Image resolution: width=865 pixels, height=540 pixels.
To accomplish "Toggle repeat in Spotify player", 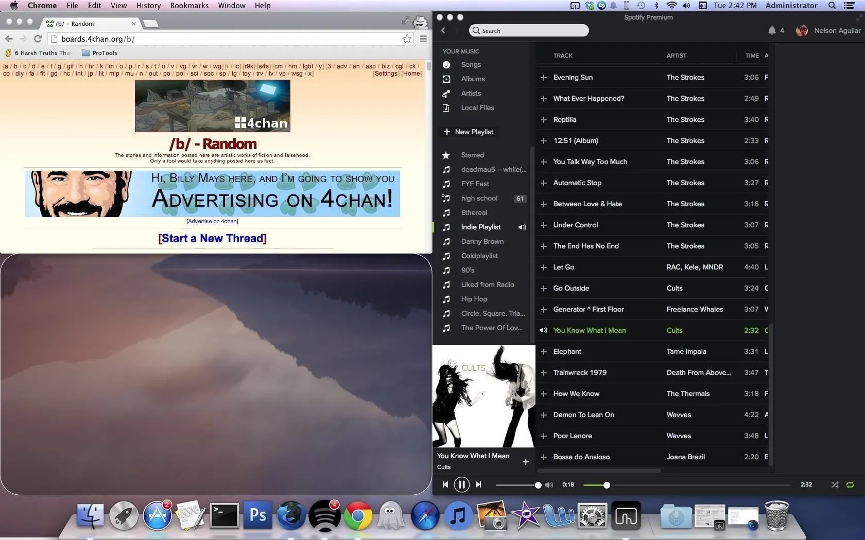I will 850,484.
